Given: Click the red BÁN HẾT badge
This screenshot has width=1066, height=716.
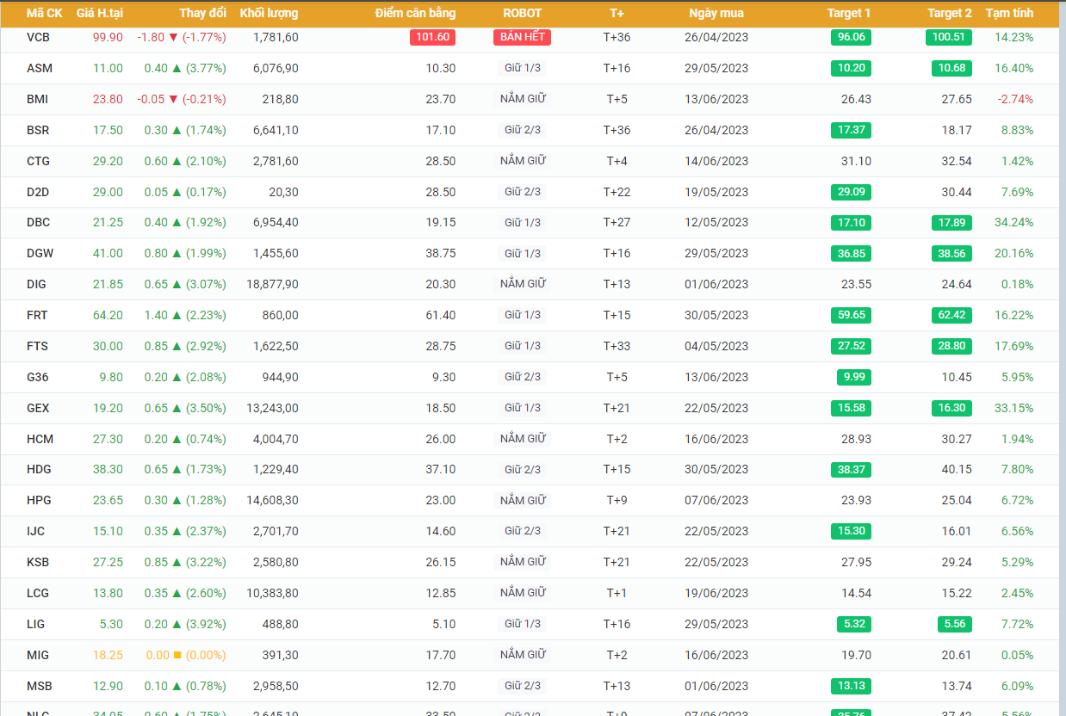Looking at the screenshot, I should coord(522,38).
